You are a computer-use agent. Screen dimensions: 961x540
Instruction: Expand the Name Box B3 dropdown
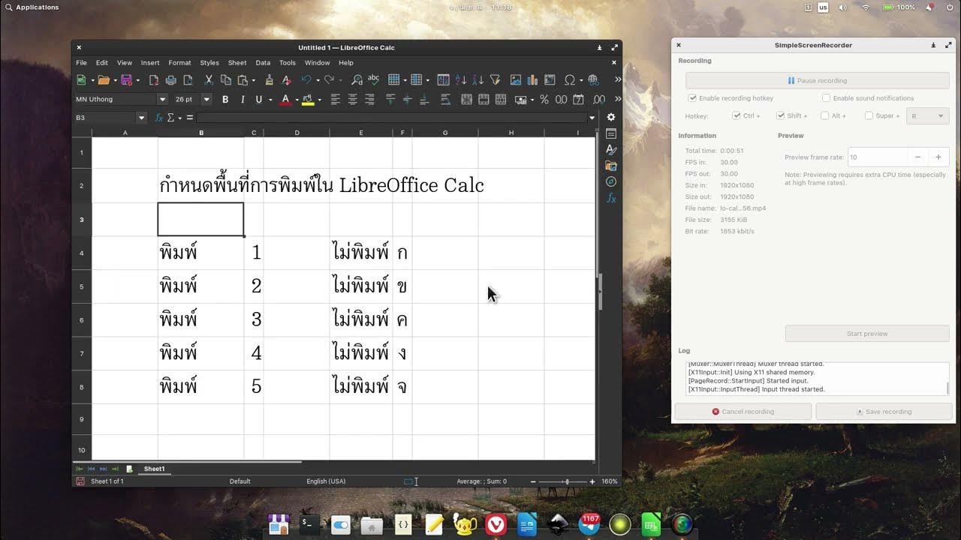tap(141, 118)
